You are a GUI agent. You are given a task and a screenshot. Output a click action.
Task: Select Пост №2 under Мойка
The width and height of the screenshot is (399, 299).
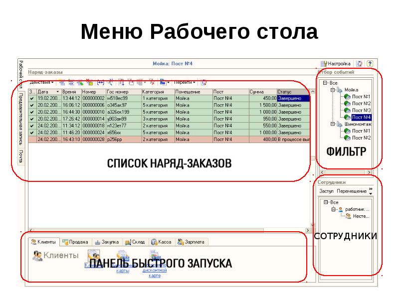pyautogui.click(x=361, y=103)
